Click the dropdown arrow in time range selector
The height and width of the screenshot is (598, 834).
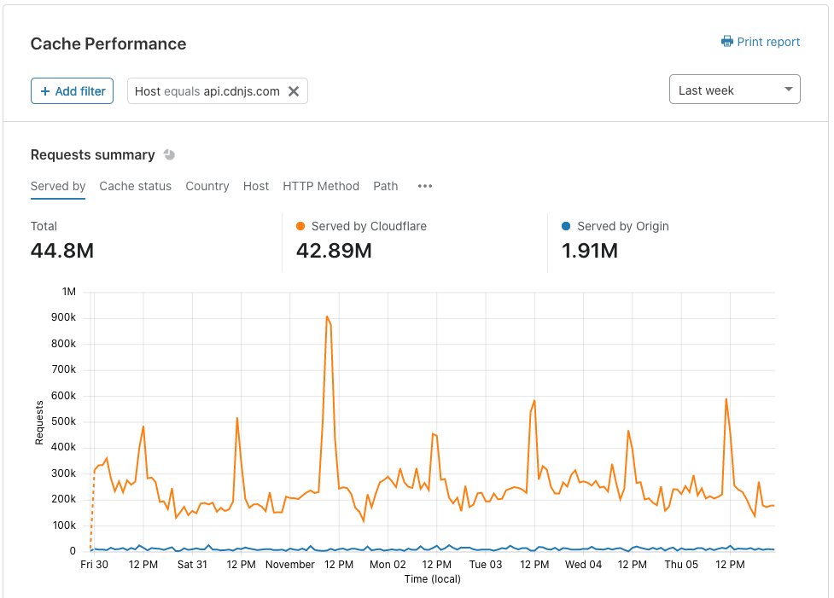click(x=788, y=90)
